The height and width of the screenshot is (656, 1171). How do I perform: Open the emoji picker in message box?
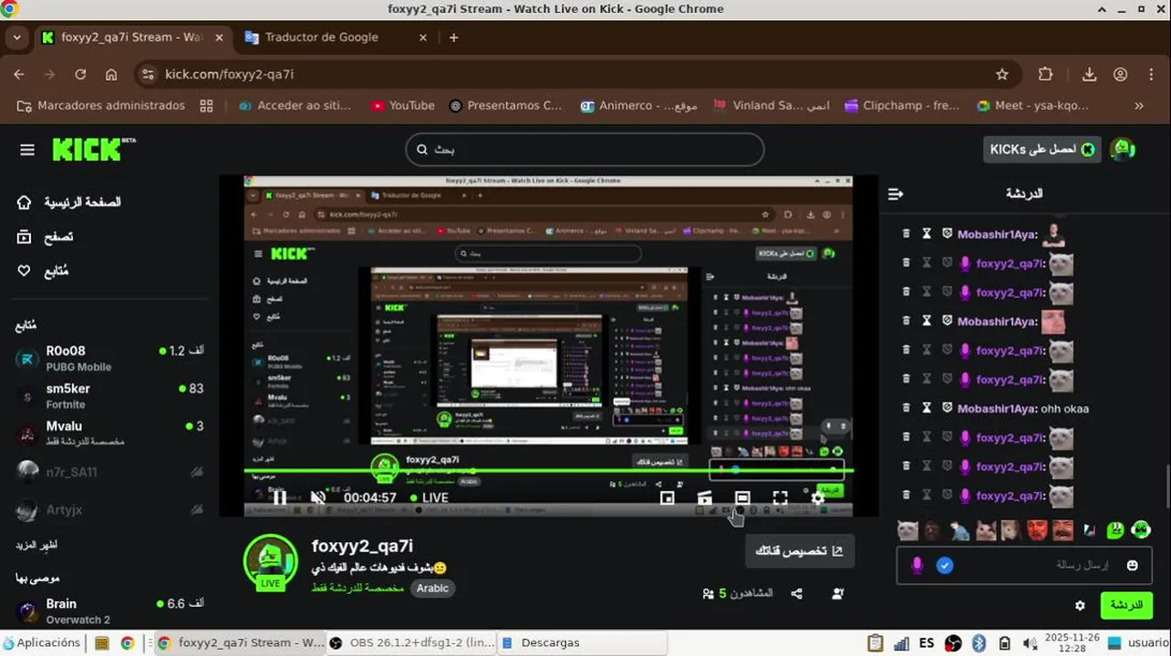pos(1132,566)
